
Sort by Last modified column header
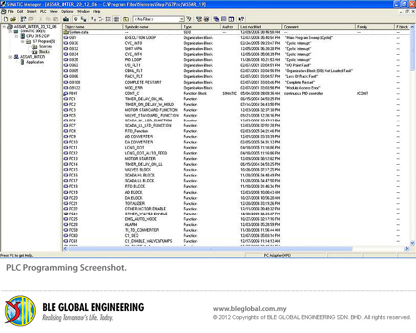point(259,27)
